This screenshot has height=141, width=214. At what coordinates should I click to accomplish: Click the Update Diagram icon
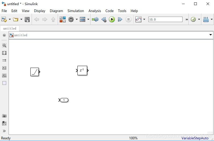point(95,19)
